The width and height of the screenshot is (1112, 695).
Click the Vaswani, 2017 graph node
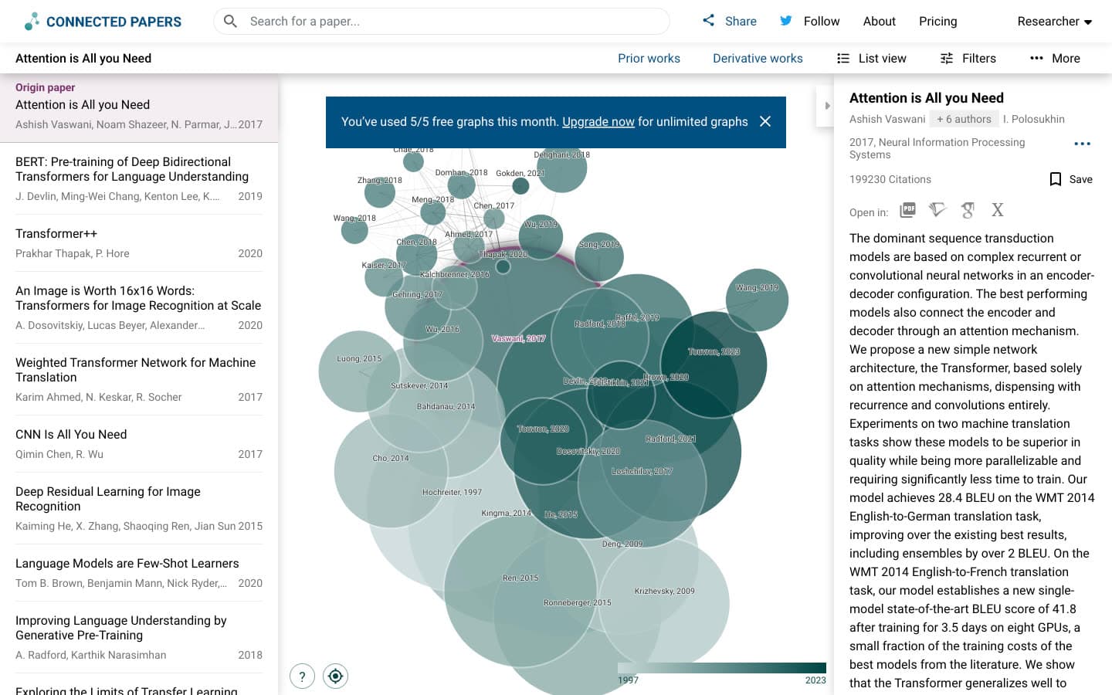[x=519, y=338]
